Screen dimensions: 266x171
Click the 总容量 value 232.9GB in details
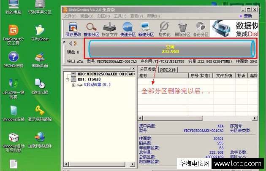click(217, 152)
